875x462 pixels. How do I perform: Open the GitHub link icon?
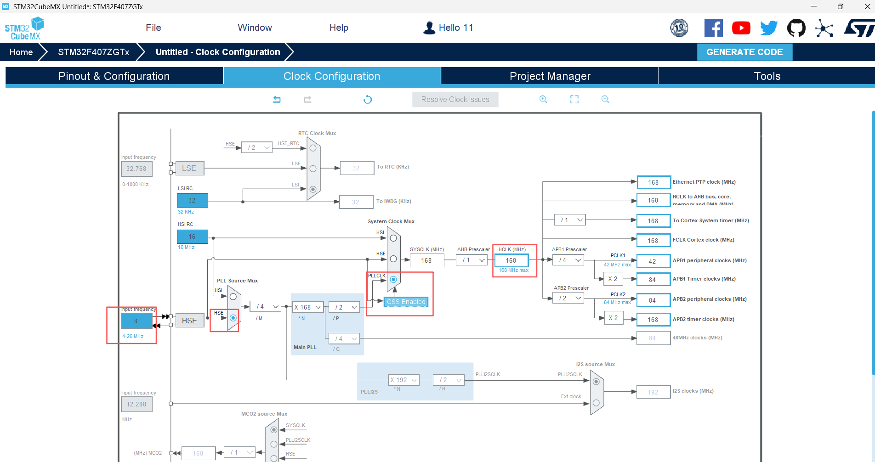[x=796, y=28]
